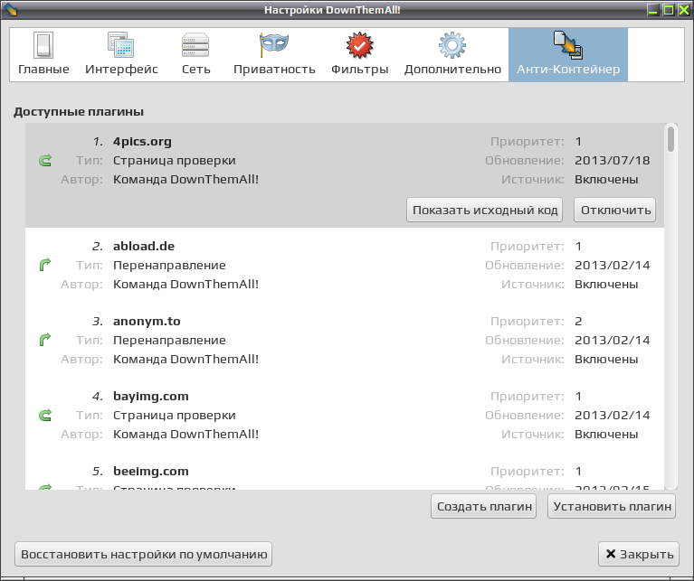Viewport: 694px width, 581px height.
Task: Select the 4pics.org plugin name
Action: tap(142, 142)
